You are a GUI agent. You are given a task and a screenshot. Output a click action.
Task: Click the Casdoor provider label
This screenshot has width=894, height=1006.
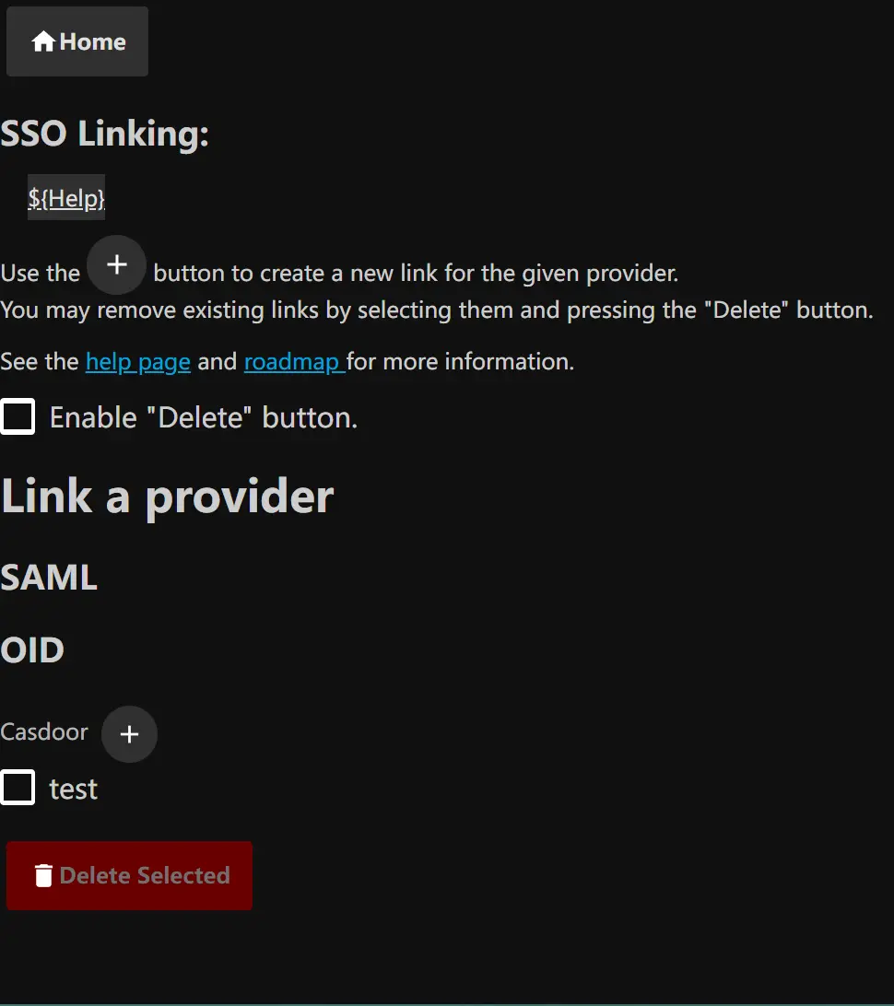[44, 732]
